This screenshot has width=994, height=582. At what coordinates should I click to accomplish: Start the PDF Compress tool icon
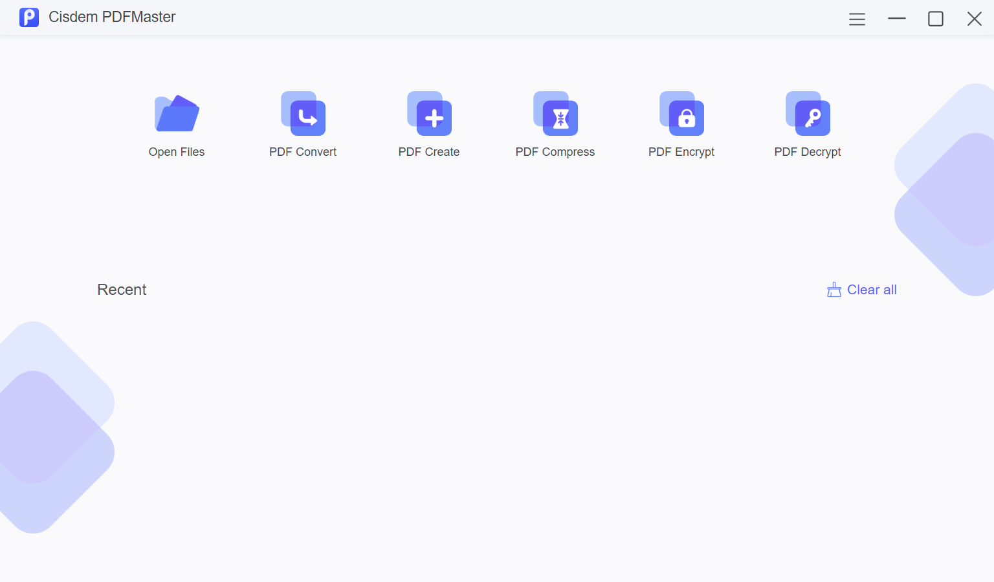(555, 114)
